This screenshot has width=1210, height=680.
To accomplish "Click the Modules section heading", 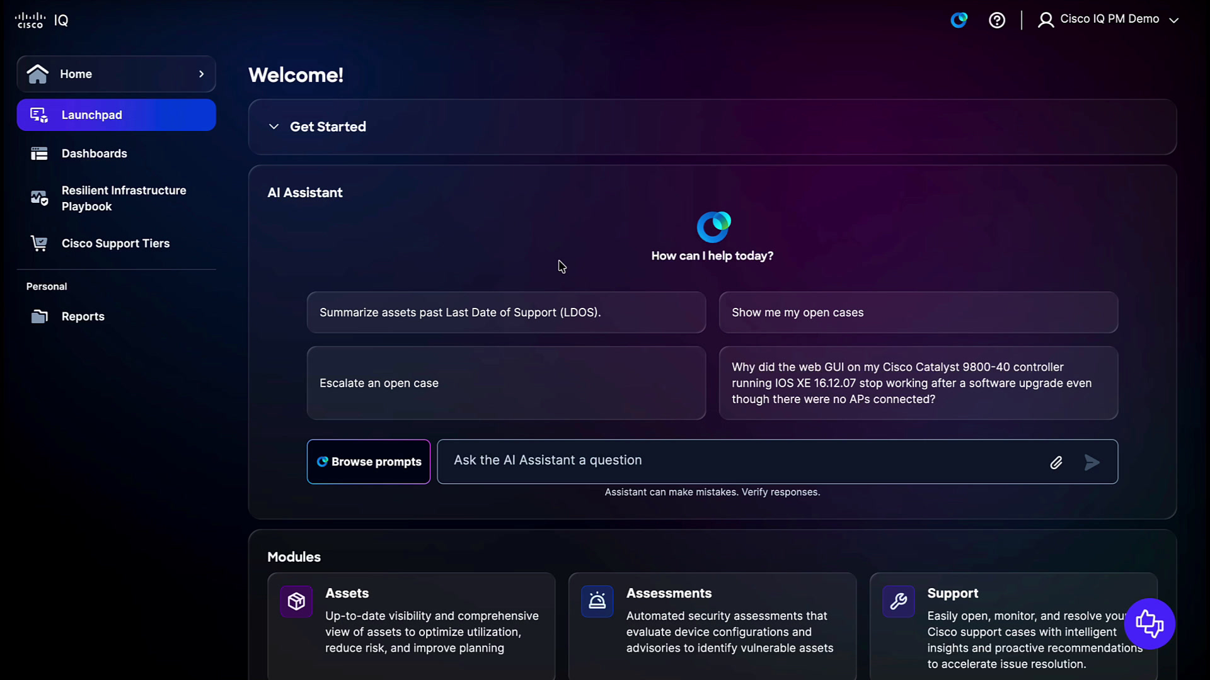I will coord(294,557).
